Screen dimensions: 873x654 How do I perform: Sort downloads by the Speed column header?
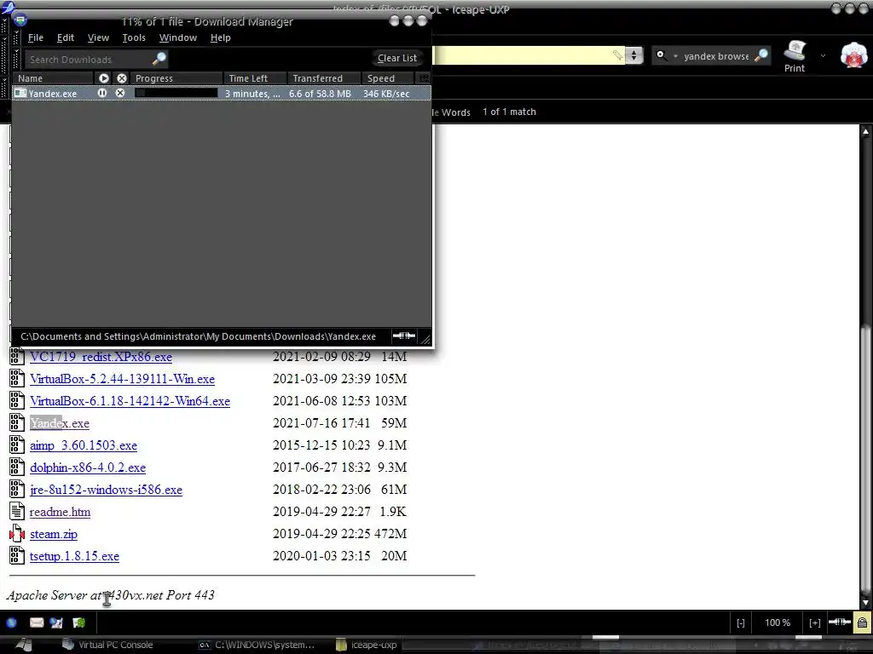pyautogui.click(x=388, y=78)
